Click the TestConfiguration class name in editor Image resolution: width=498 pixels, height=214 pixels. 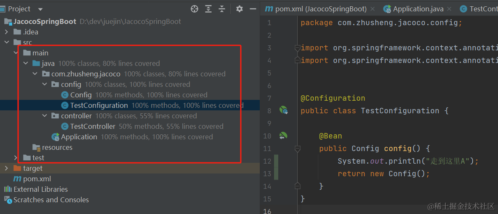point(400,111)
